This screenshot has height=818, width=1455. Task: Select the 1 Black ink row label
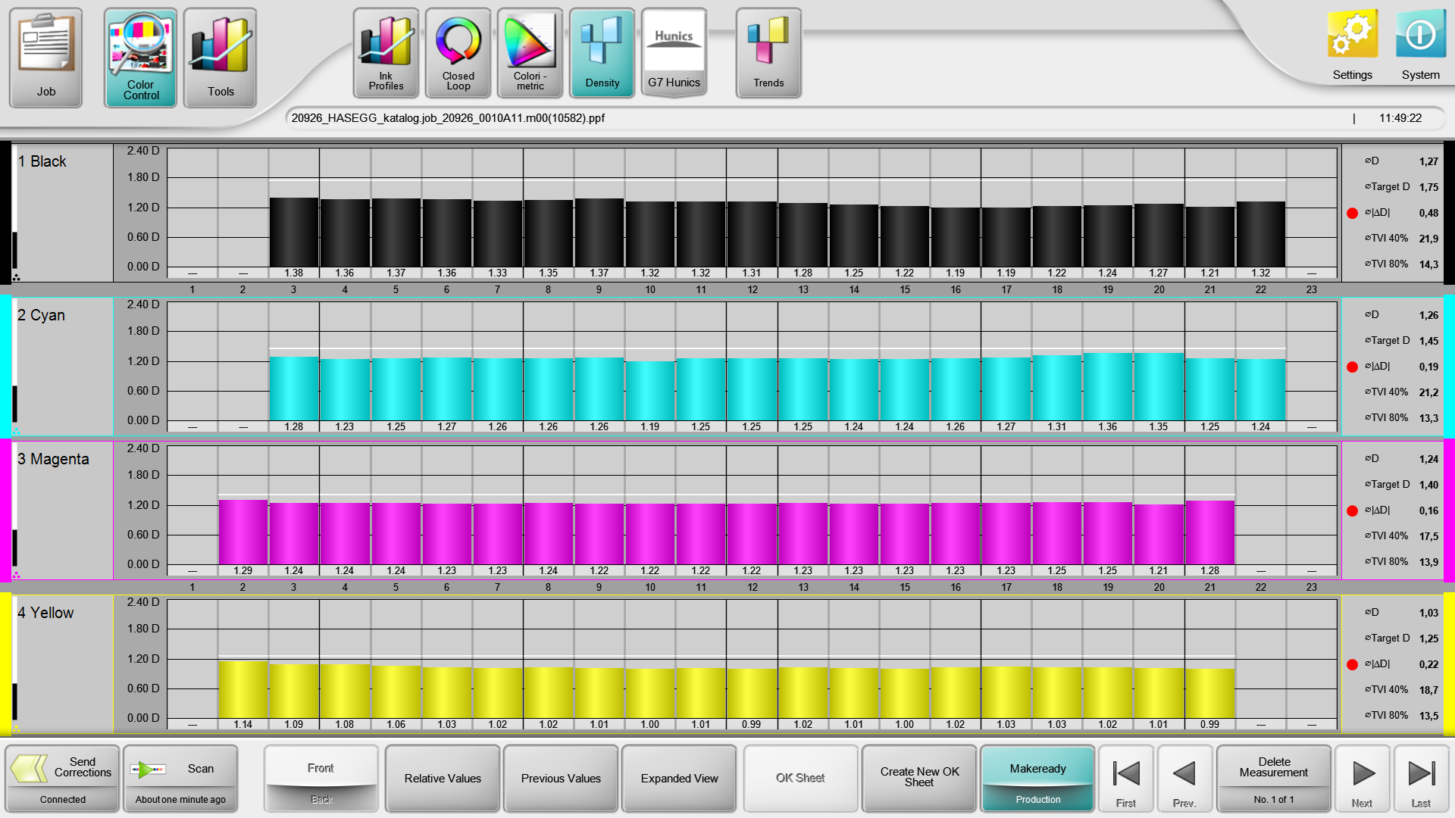(42, 161)
